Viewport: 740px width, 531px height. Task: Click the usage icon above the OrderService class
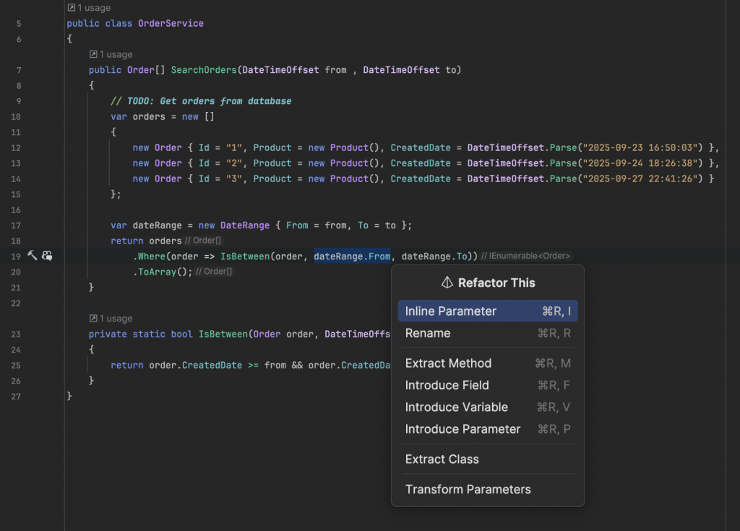71,8
